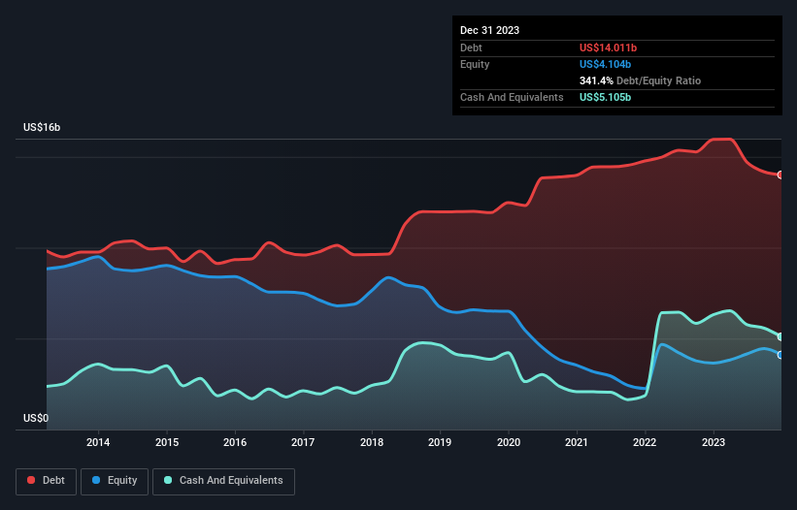Click the red Debt endpoint marker

pos(780,175)
